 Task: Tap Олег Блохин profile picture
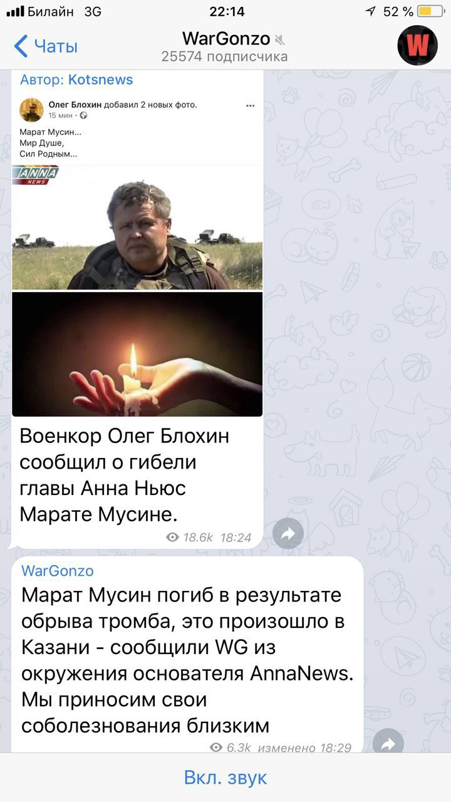[x=31, y=110]
